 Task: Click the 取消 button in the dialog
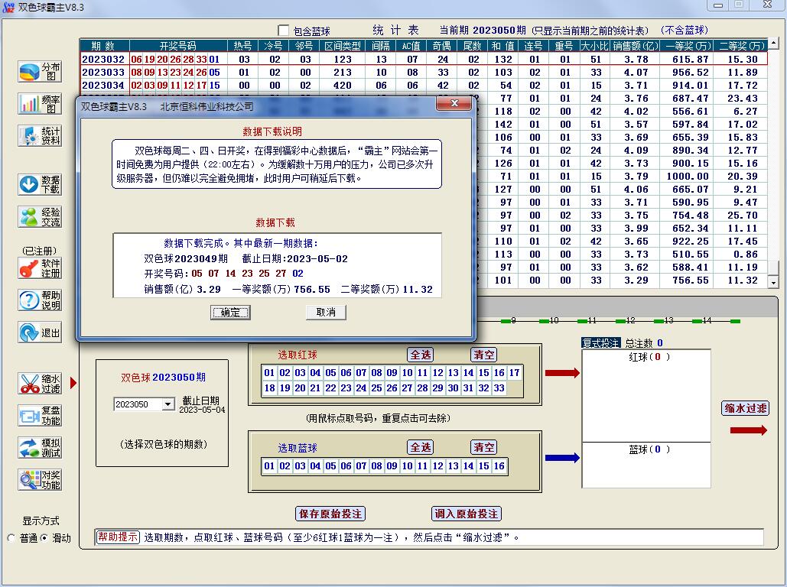[326, 313]
